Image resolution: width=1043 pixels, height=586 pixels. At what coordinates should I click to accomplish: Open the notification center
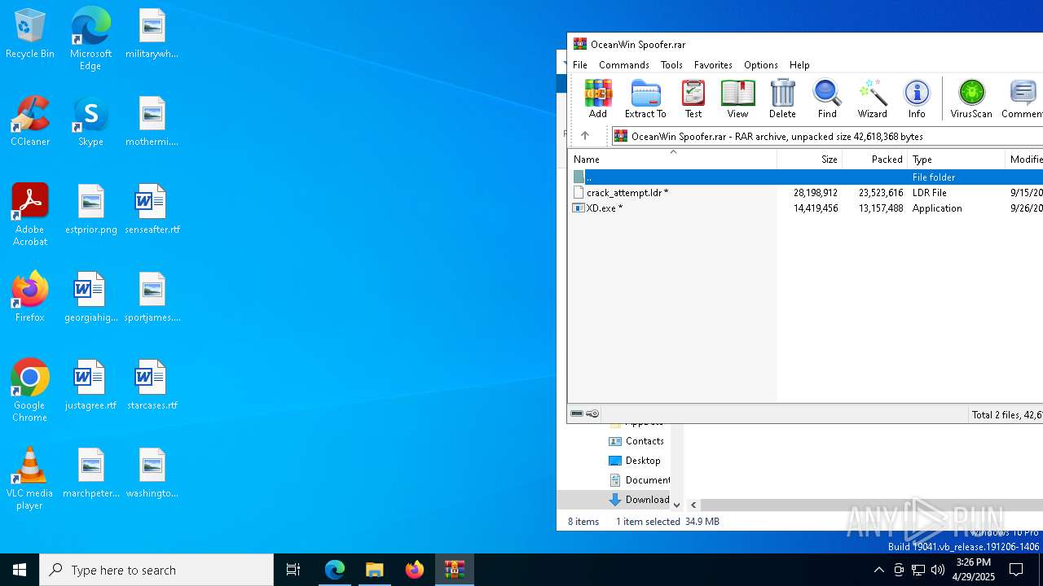point(1016,570)
